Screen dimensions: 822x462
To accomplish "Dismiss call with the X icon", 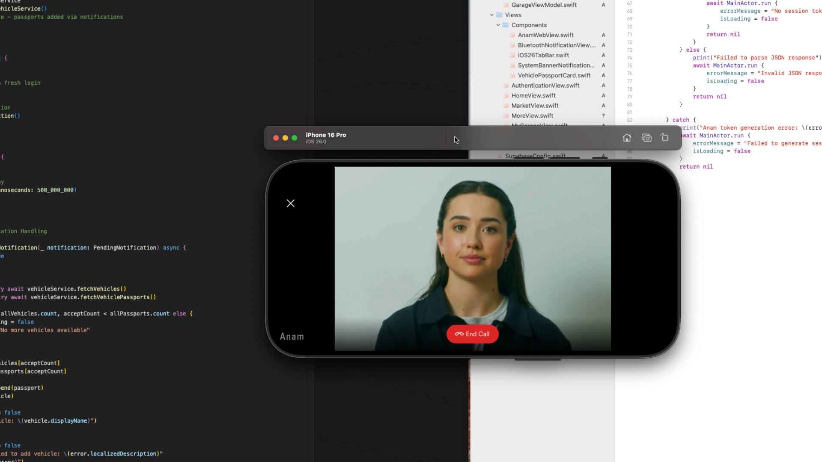I will [x=291, y=204].
